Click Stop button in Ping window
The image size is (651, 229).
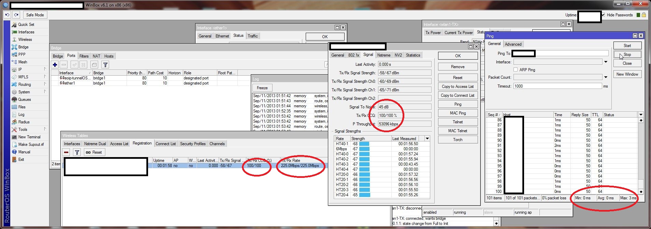point(627,55)
